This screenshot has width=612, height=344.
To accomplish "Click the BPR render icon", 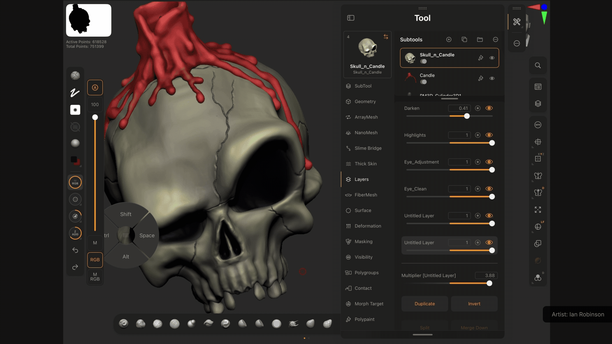I will [538, 125].
